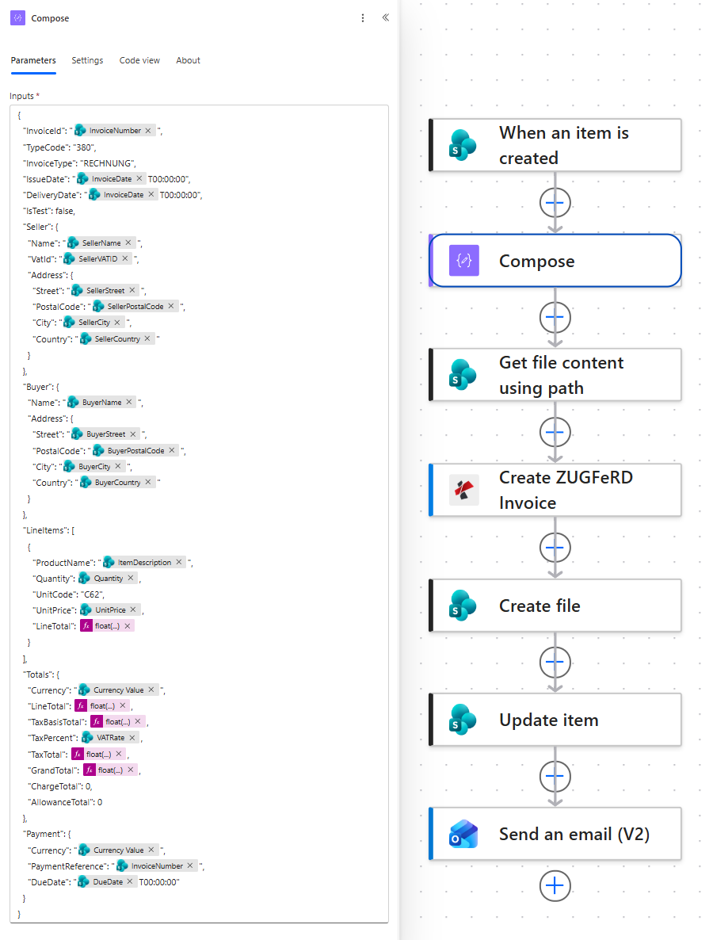Click the fx icon of the TaxTotal expression

point(78,754)
